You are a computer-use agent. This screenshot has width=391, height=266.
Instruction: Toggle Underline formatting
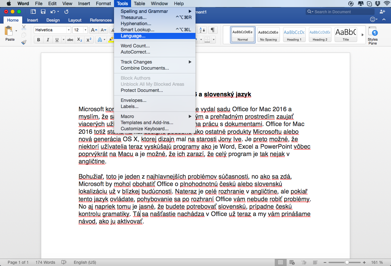coord(57,40)
